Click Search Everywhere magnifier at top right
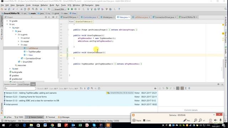 click(x=226, y=9)
